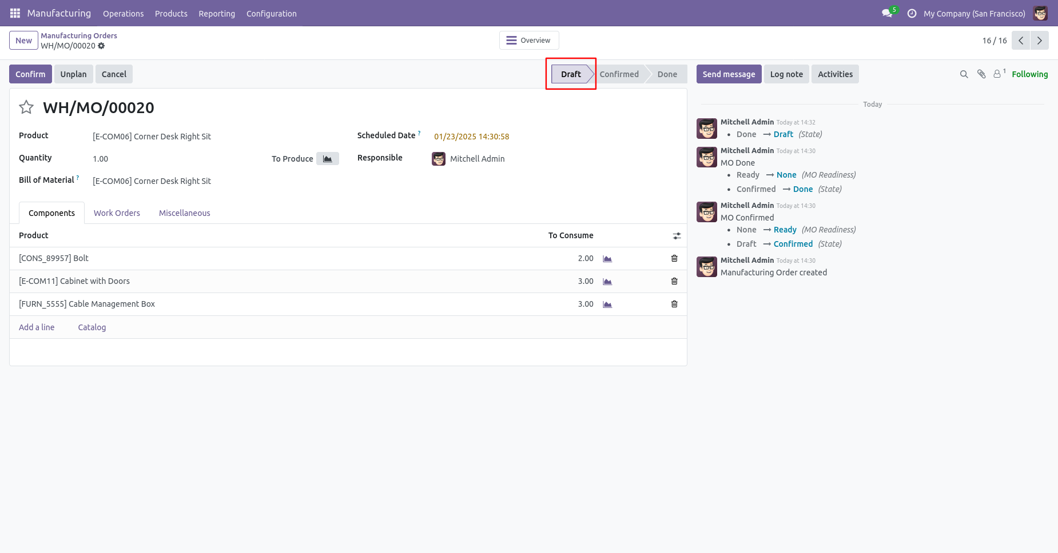Mark order as favorite with star
Screen dimensions: 1058x553
(x=26, y=107)
